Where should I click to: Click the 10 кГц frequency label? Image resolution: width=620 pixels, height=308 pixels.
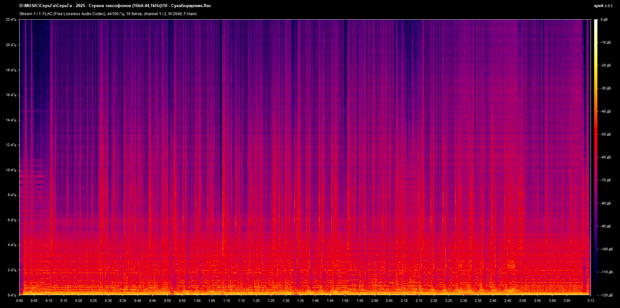pos(11,170)
